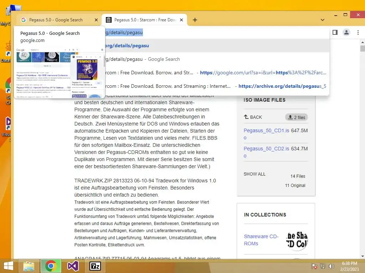This screenshot has width=365, height=273.
Task: Toggle the Chrome side panel icon
Action: pos(335,32)
